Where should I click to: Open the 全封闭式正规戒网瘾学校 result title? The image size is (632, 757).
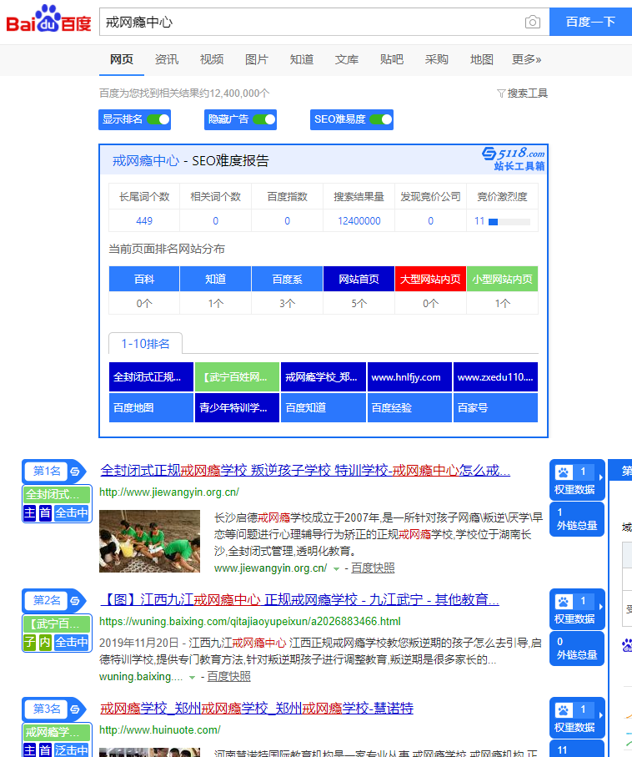coord(305,470)
